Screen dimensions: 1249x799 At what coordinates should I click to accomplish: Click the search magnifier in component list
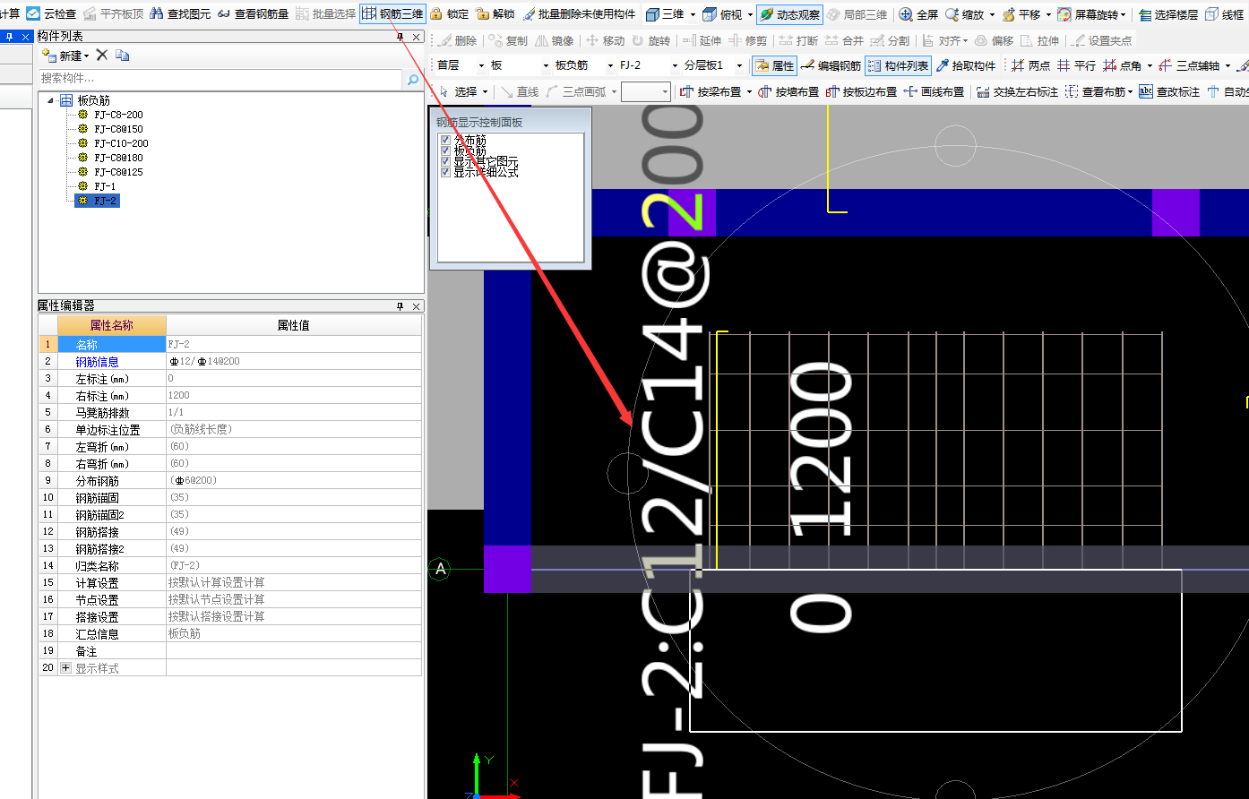point(413,79)
